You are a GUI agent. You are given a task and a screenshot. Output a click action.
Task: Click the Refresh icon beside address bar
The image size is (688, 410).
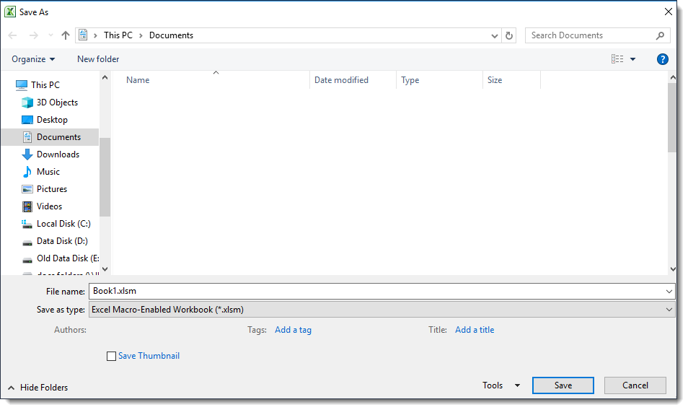pyautogui.click(x=510, y=35)
